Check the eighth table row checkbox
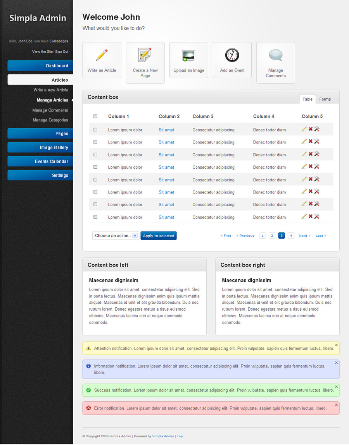 coord(95,217)
